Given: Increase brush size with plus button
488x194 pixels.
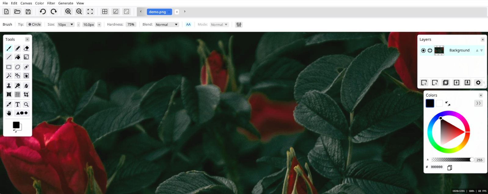Looking at the screenshot, I should click(99, 25).
